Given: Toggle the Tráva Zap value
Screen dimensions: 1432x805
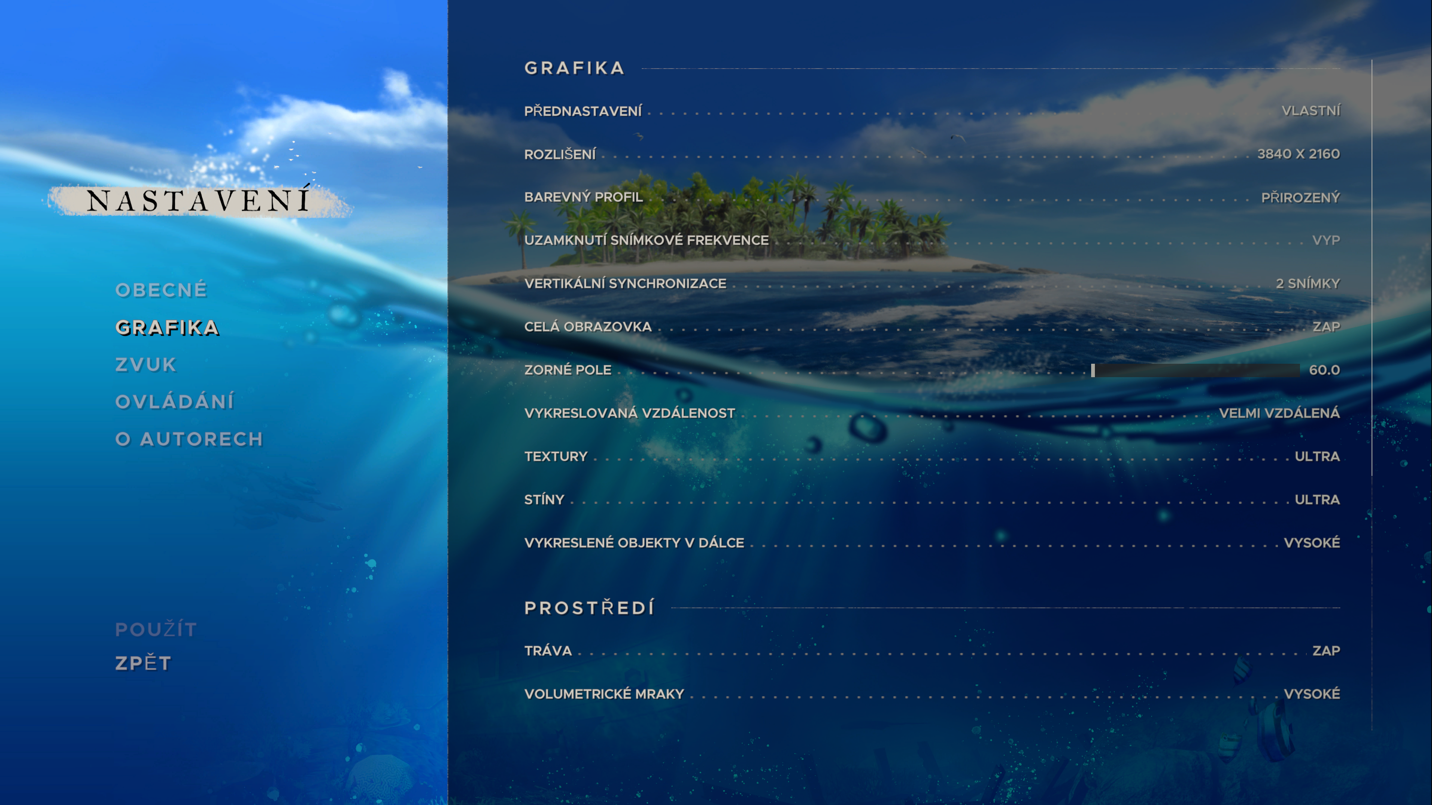Looking at the screenshot, I should pos(1326,651).
